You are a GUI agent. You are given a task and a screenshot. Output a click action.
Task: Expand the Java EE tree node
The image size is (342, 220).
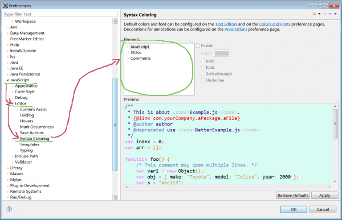click(7, 68)
